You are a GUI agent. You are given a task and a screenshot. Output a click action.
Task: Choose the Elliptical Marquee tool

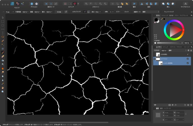pyautogui.click(x=3, y=25)
